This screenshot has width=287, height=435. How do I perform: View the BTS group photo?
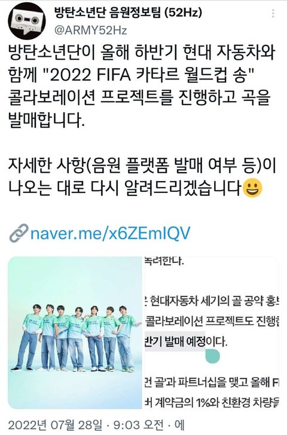pyautogui.click(x=75, y=333)
